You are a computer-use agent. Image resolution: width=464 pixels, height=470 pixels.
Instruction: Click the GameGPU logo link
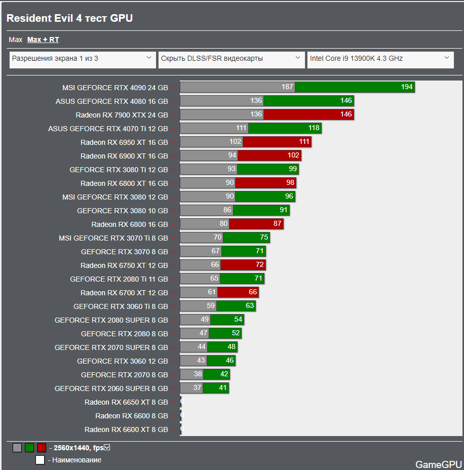pos(439,464)
